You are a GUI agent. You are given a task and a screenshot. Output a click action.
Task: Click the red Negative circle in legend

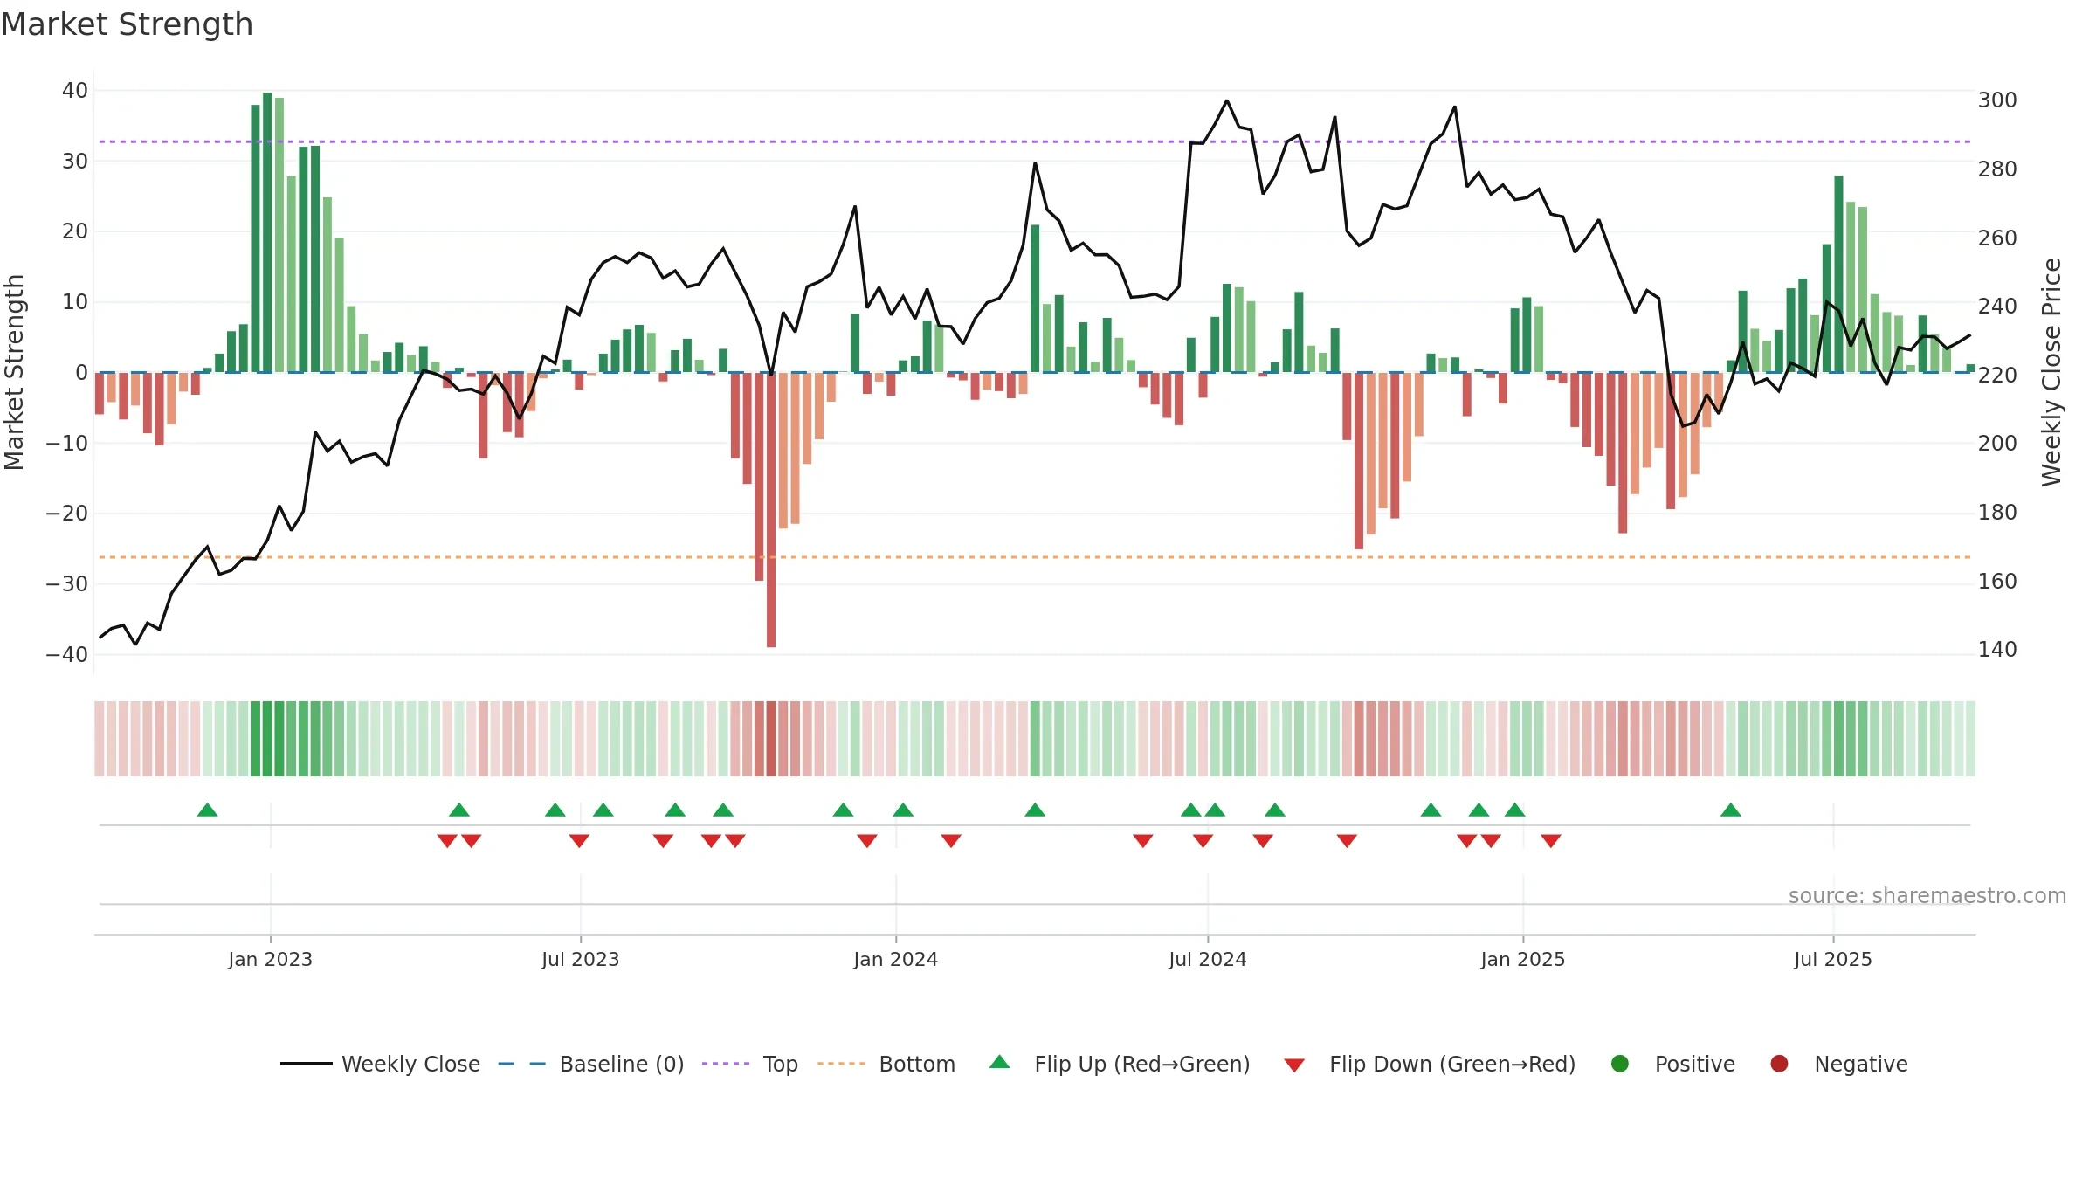coord(1779,1064)
